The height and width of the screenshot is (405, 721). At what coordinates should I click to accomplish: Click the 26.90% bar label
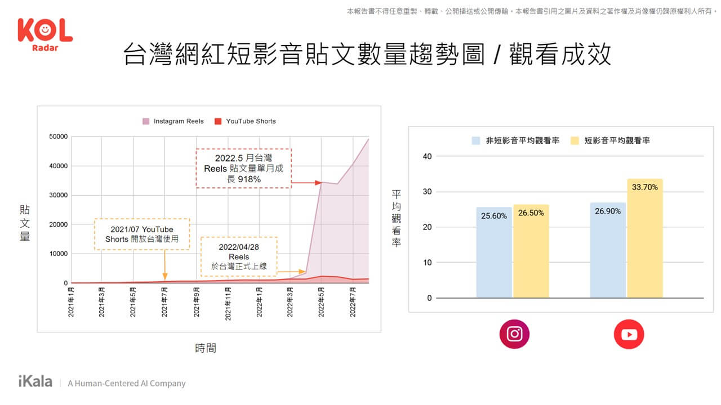pos(608,211)
